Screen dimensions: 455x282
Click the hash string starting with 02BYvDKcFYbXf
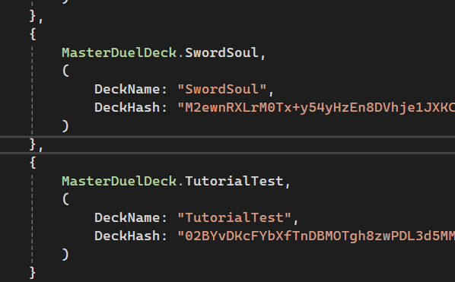316,236
